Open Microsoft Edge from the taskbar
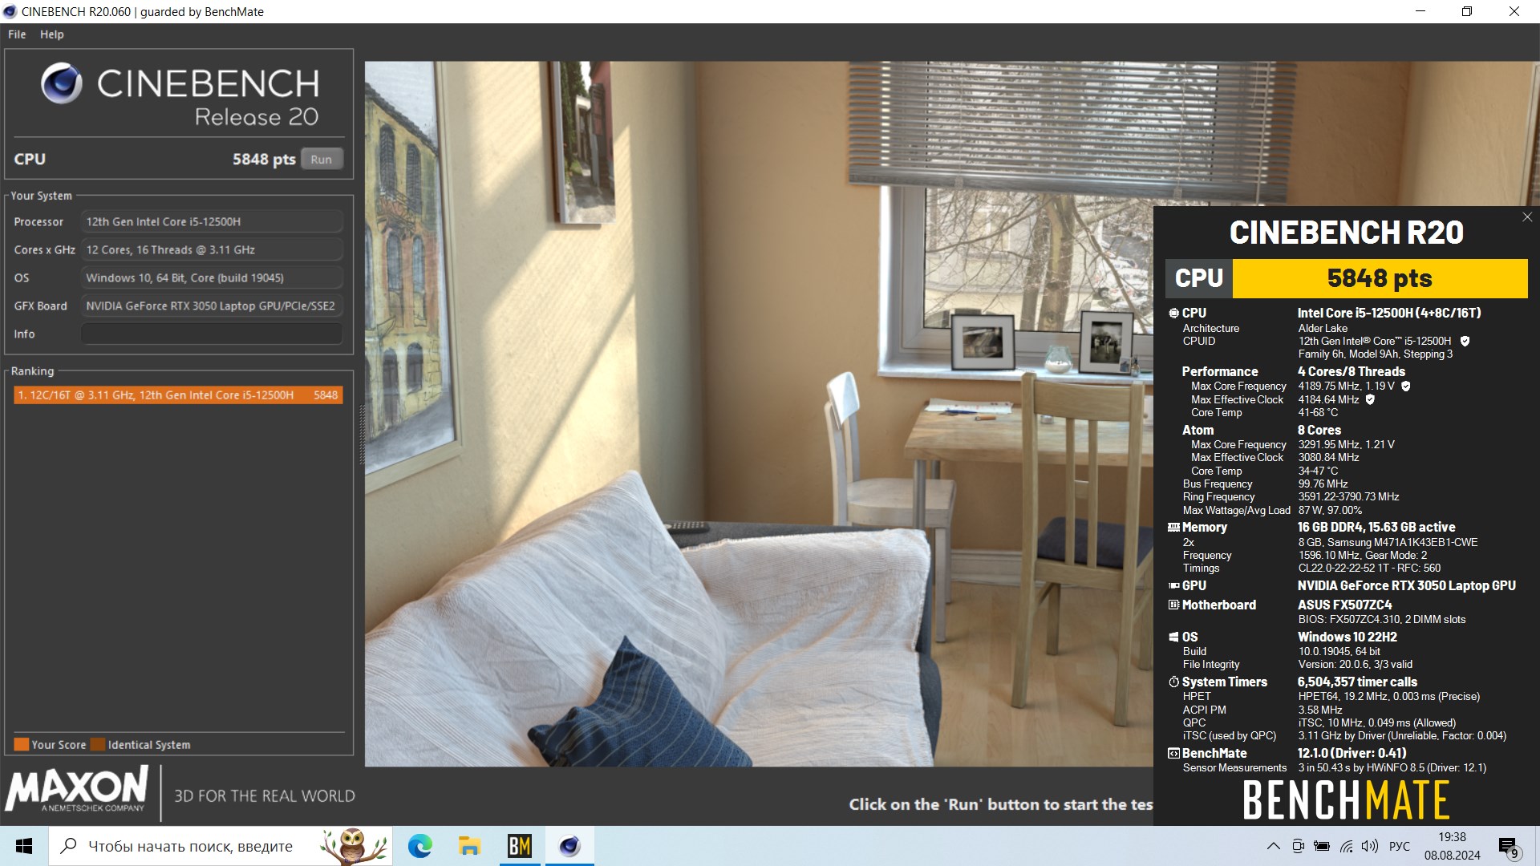Viewport: 1540px width, 866px height. pos(419,846)
